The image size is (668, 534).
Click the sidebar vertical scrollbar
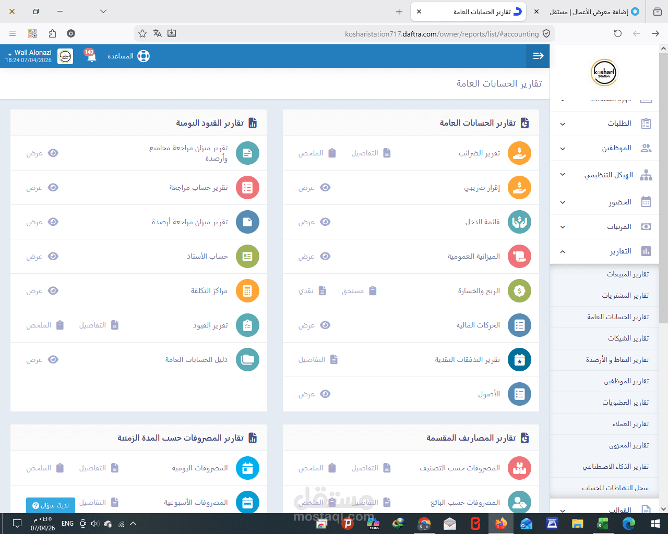pyautogui.click(x=663, y=188)
